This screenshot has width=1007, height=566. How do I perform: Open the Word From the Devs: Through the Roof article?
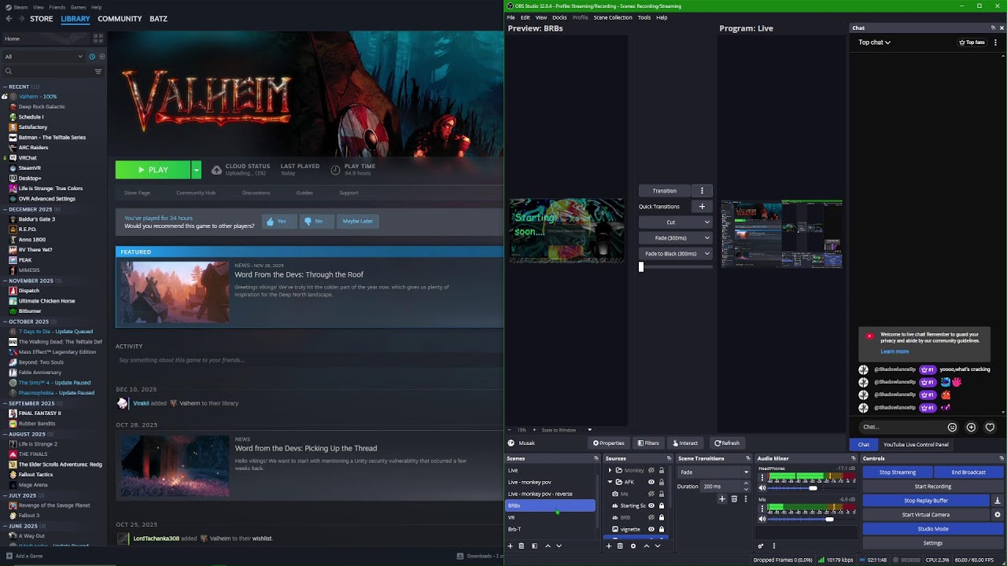tap(299, 274)
